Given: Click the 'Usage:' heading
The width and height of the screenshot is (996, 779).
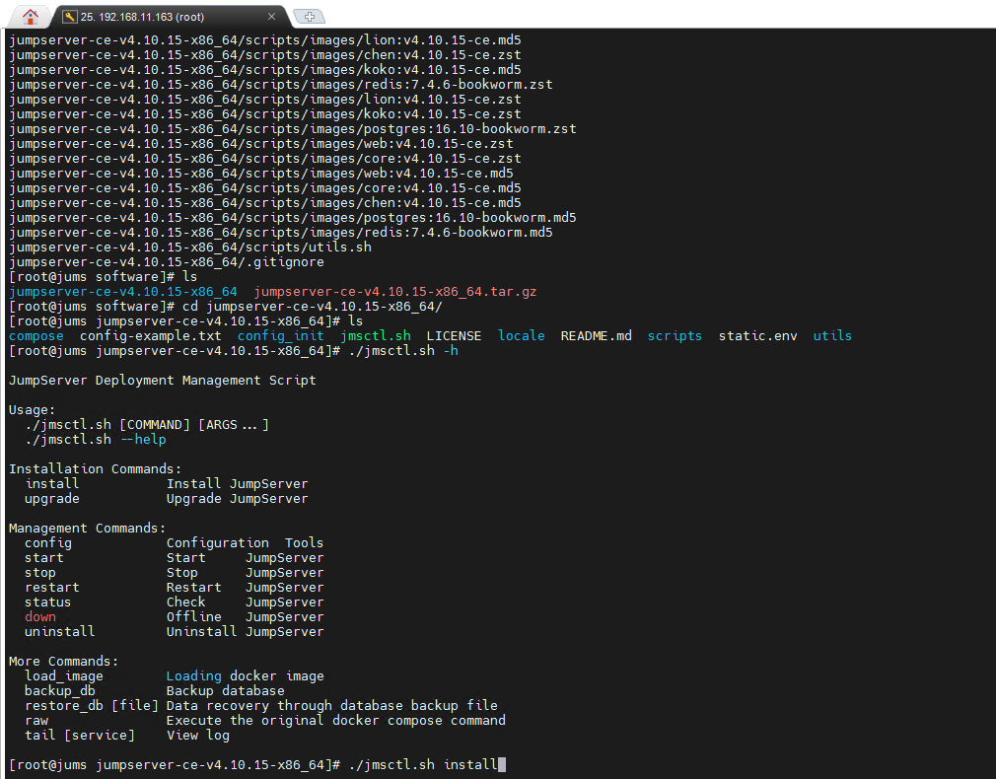Looking at the screenshot, I should point(33,410).
